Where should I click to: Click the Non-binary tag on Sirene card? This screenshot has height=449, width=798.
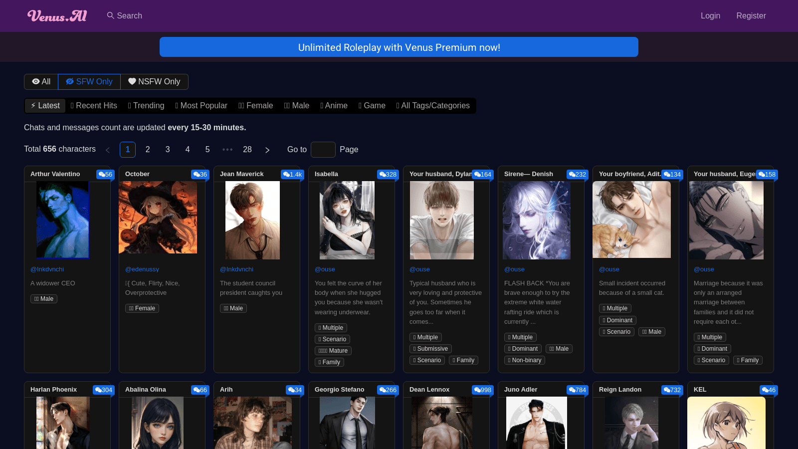pyautogui.click(x=525, y=360)
